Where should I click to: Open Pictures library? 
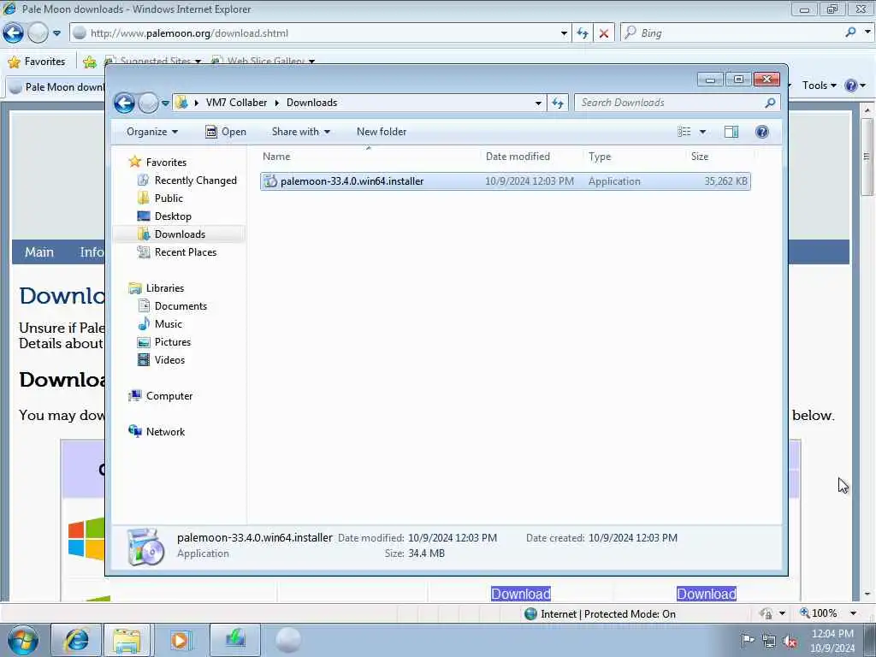tap(173, 342)
